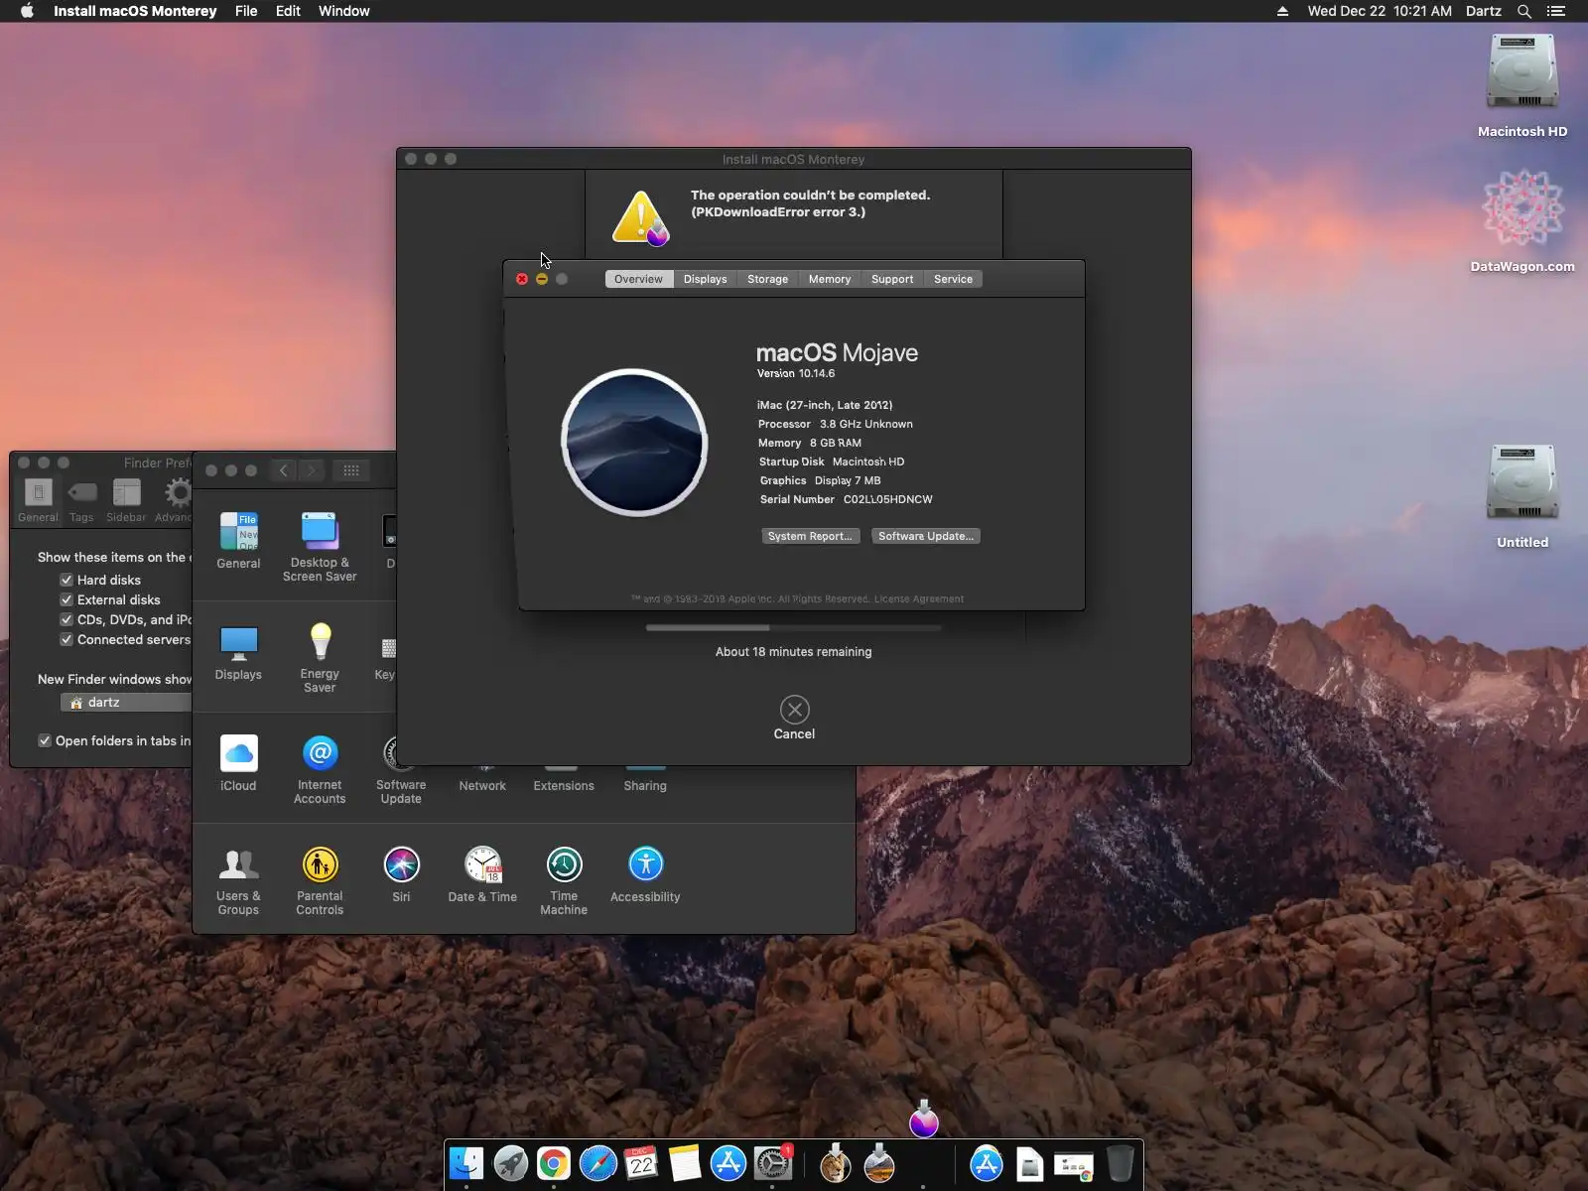The image size is (1588, 1191).
Task: Open the dartz new-window location dropdown
Action: (126, 702)
